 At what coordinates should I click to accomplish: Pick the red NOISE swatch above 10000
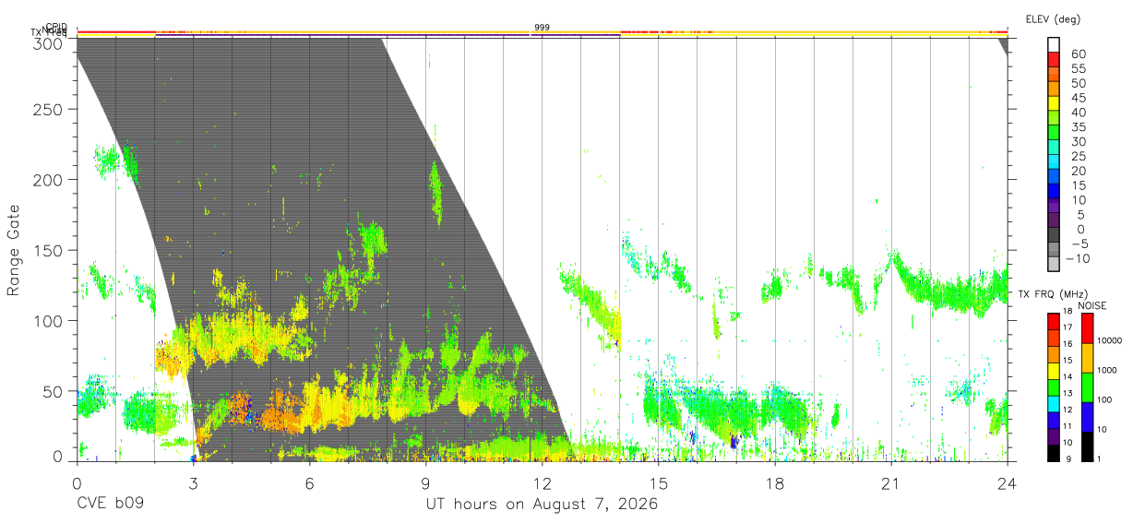pos(1088,328)
